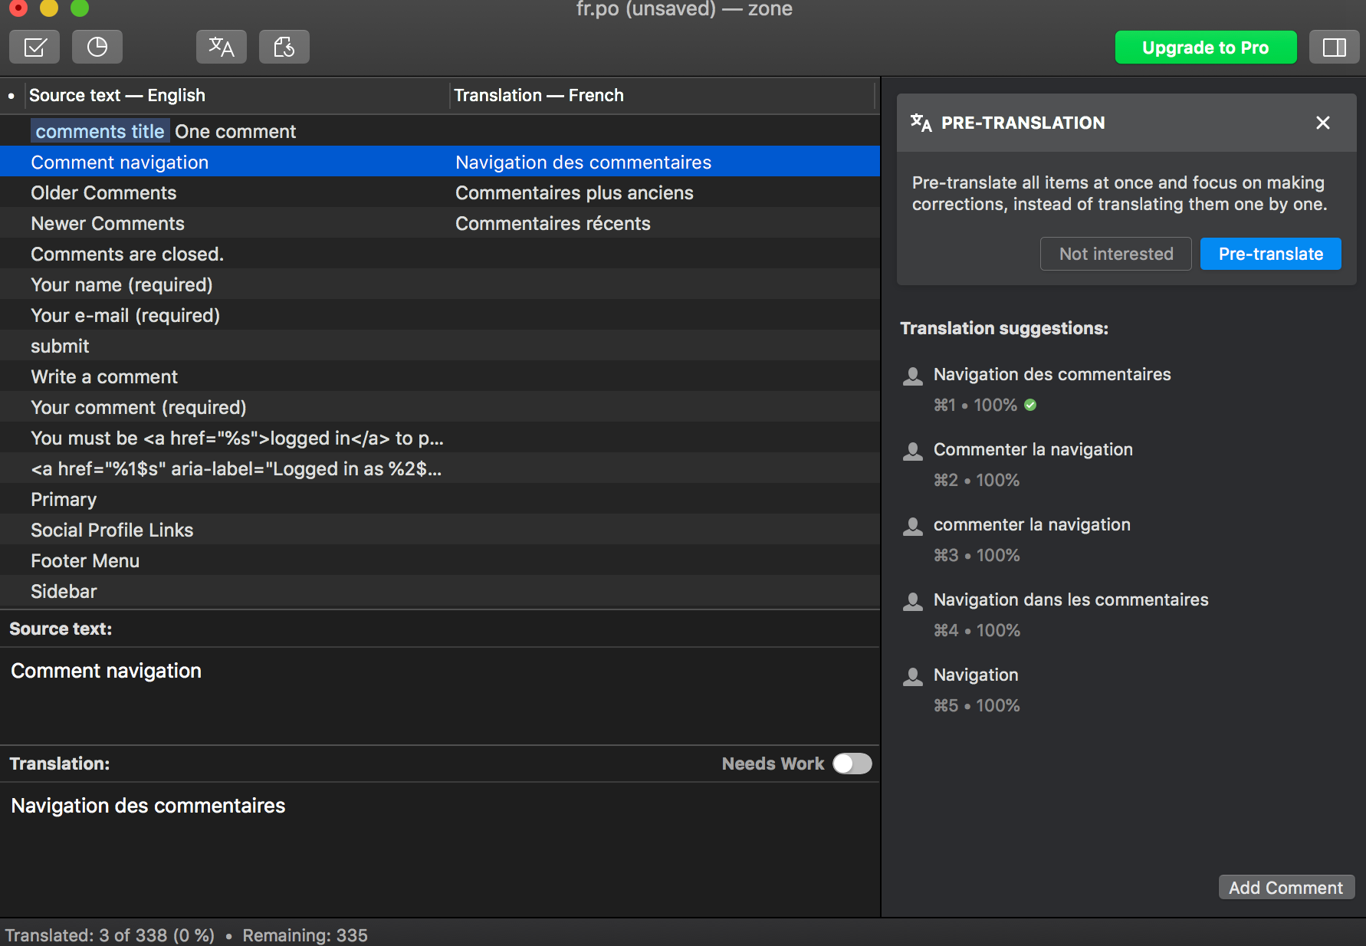This screenshot has width=1366, height=946.
Task: Toggle the sidebar panel icon
Action: 1334,48
